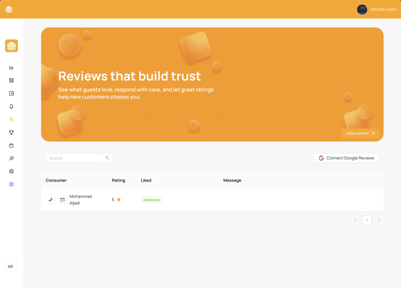Viewport: 401px width, 288px height.
Task: Call Mohammad Aljadi via phone icon
Action: [51, 199]
